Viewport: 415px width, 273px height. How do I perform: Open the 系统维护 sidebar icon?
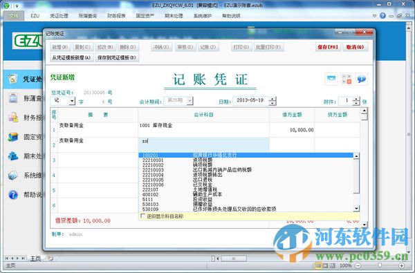tap(12, 176)
